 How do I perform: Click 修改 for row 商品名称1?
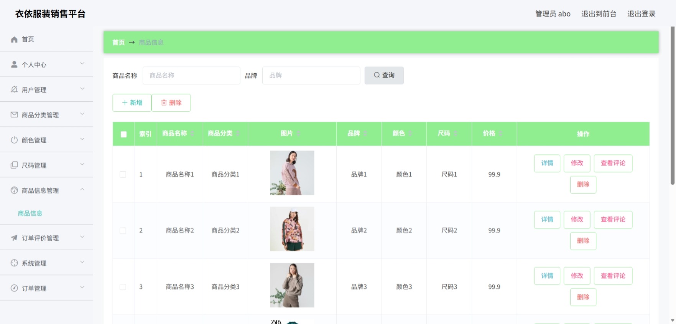[577, 163]
